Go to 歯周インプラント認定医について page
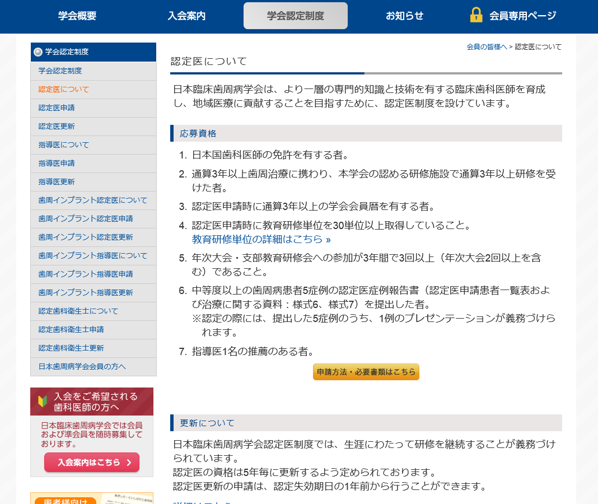This screenshot has height=504, width=598. [x=93, y=200]
